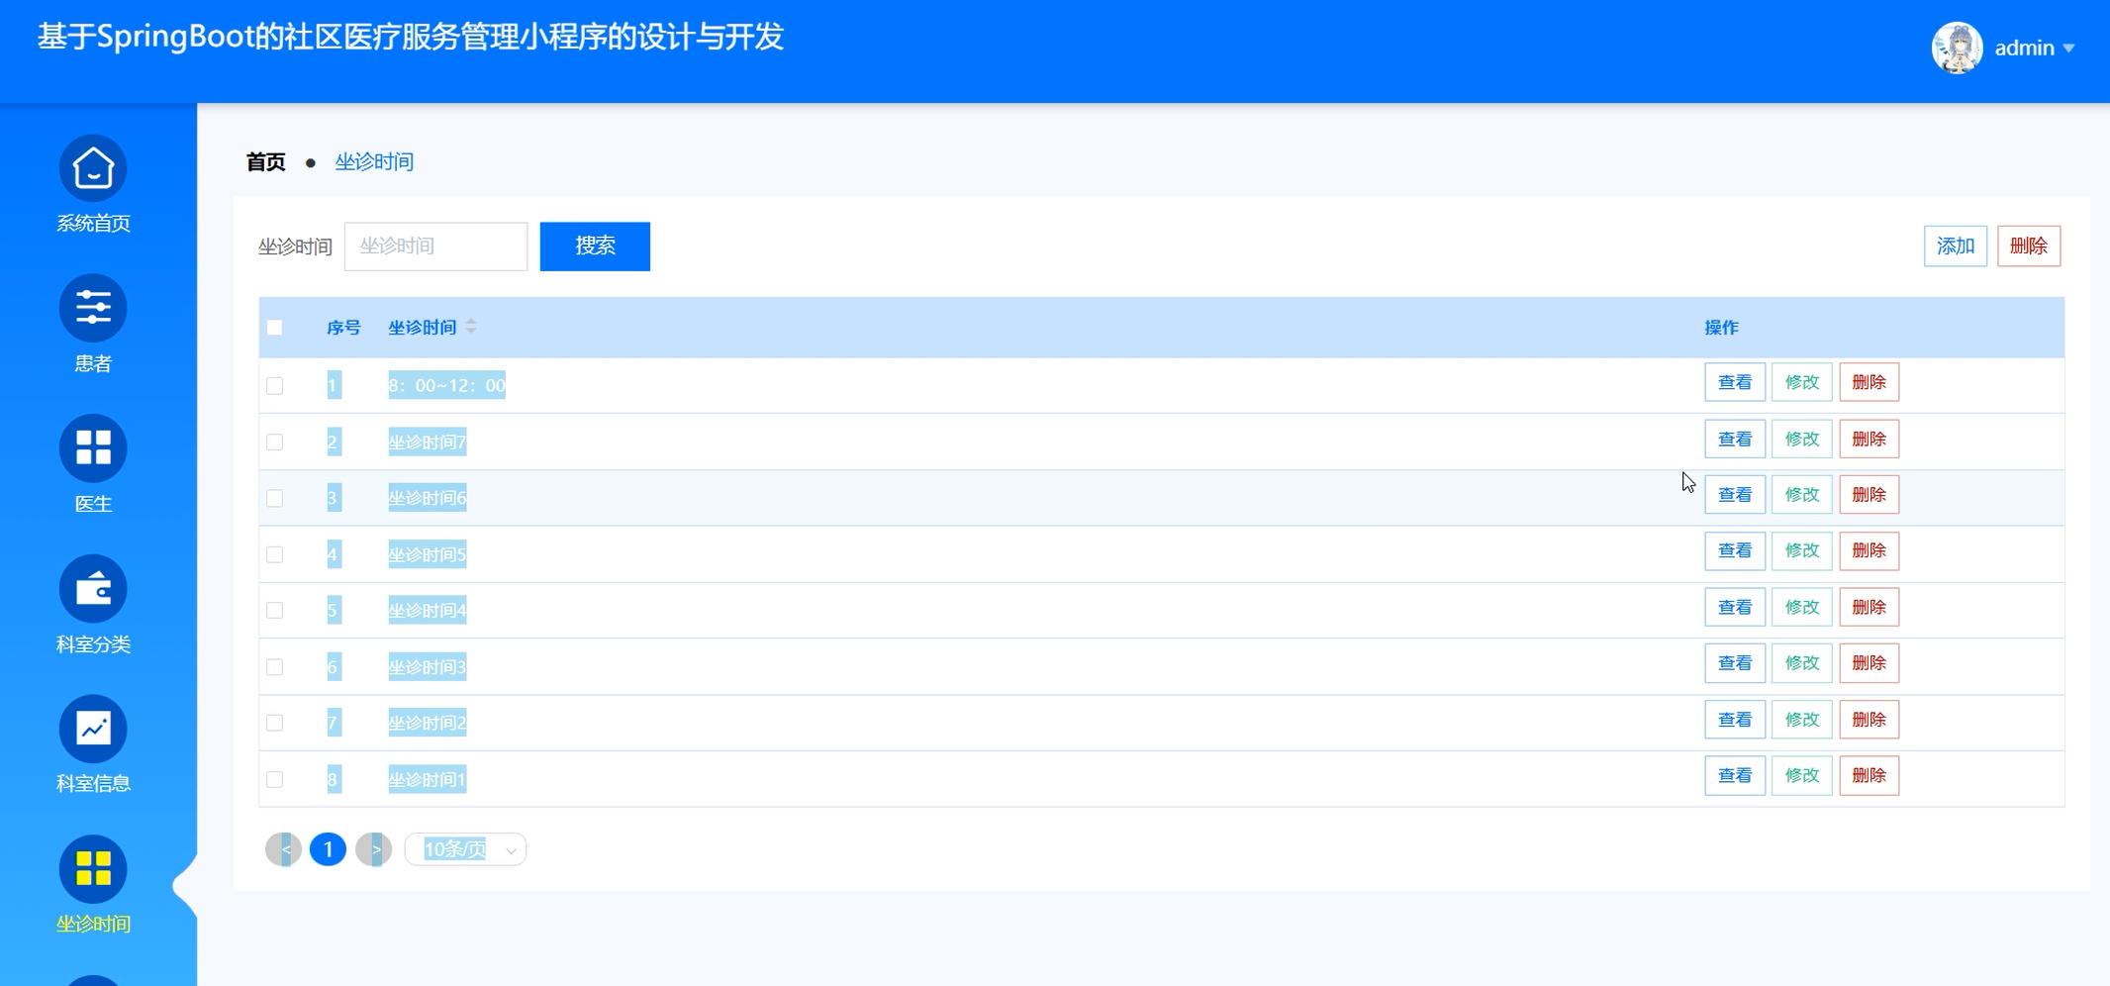
Task: Select the 系统首页 menu label
Action: [x=93, y=224]
